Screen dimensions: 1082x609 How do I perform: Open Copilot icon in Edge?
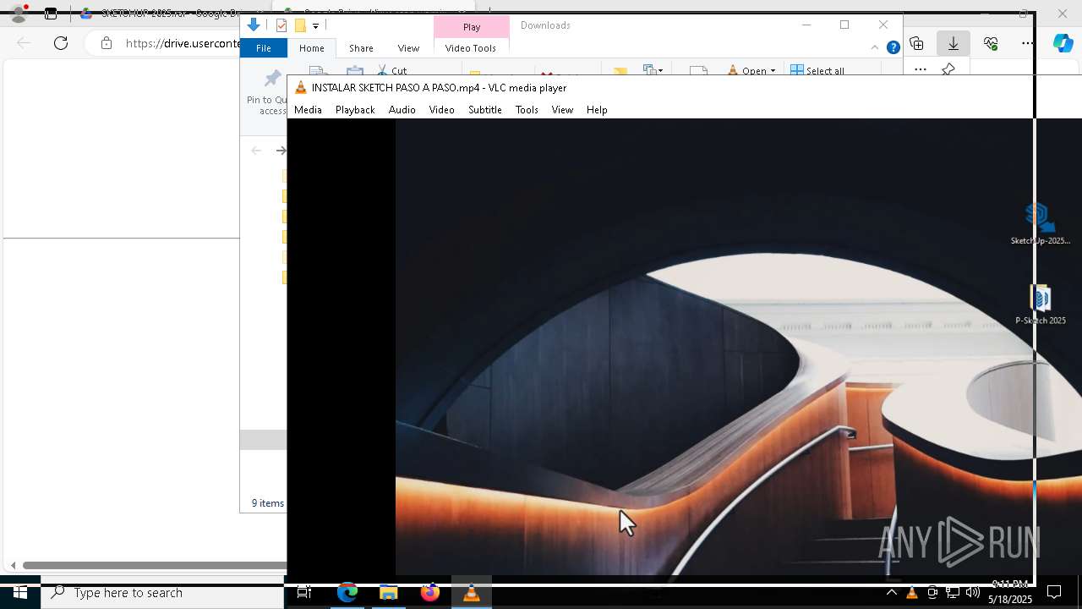pyautogui.click(x=1063, y=43)
